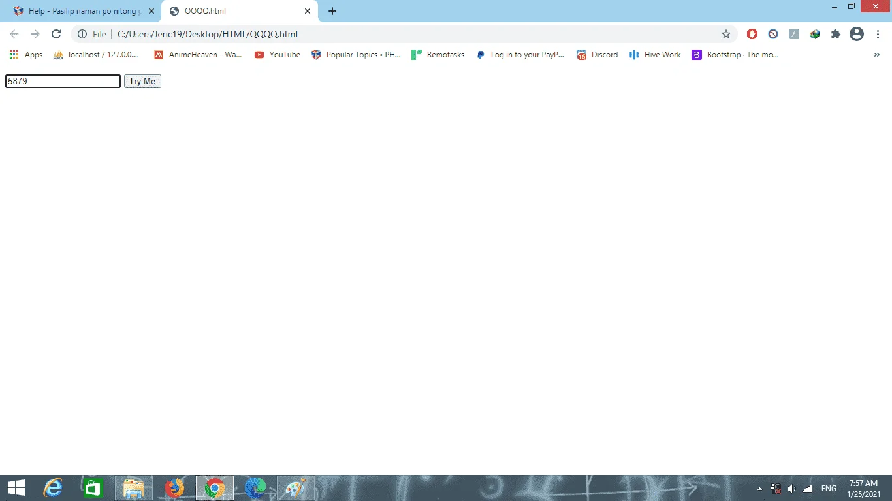
Task: Minimize the Chrome window
Action: point(835,7)
